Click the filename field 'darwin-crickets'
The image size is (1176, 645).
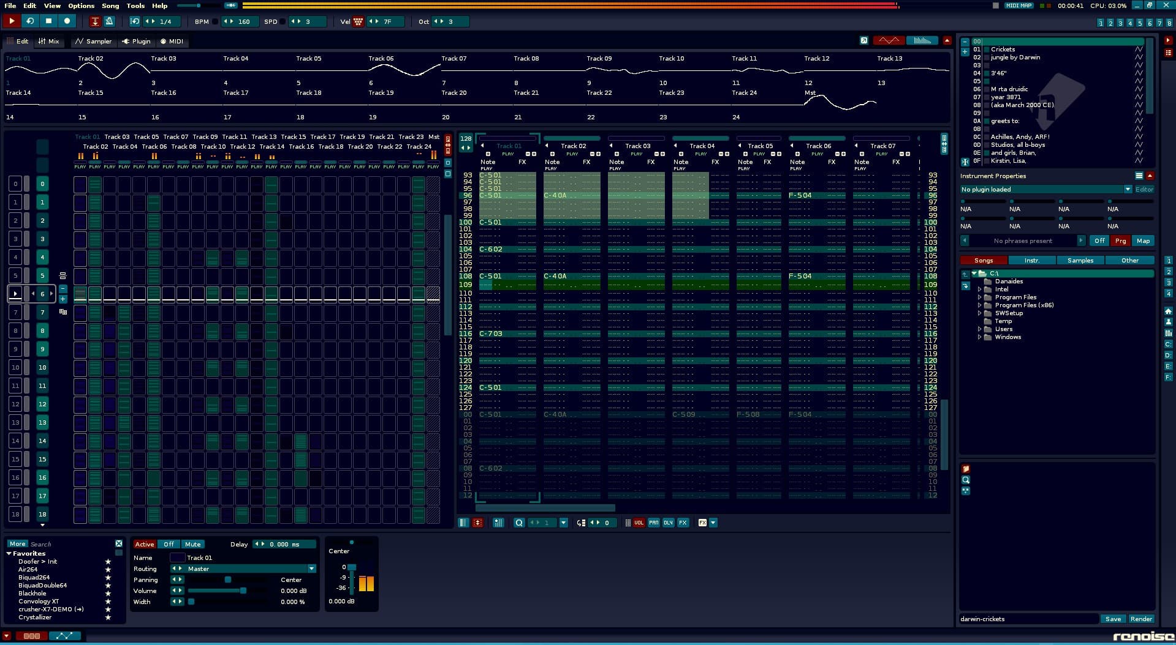point(1028,619)
